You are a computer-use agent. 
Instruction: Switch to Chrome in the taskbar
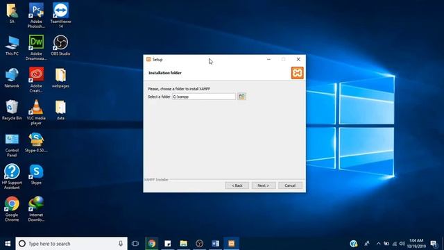pyautogui.click(x=151, y=244)
